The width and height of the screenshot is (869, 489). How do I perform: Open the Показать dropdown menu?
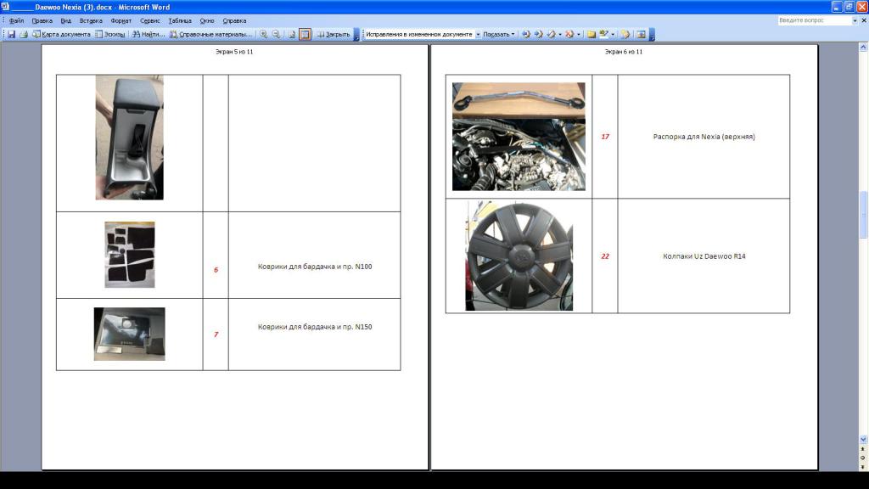[499, 35]
